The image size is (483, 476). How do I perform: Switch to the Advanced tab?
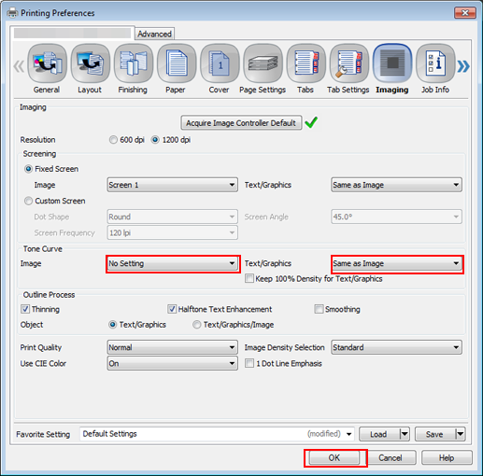point(154,34)
